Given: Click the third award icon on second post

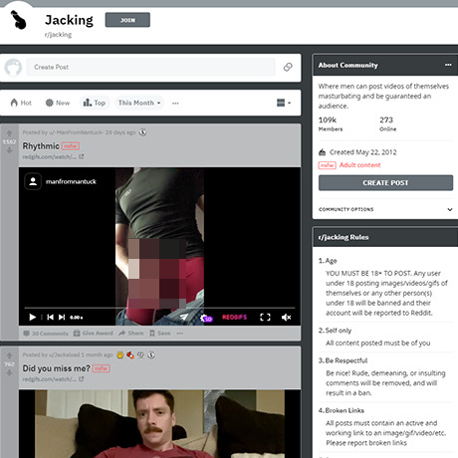Looking at the screenshot, I should point(140,355).
